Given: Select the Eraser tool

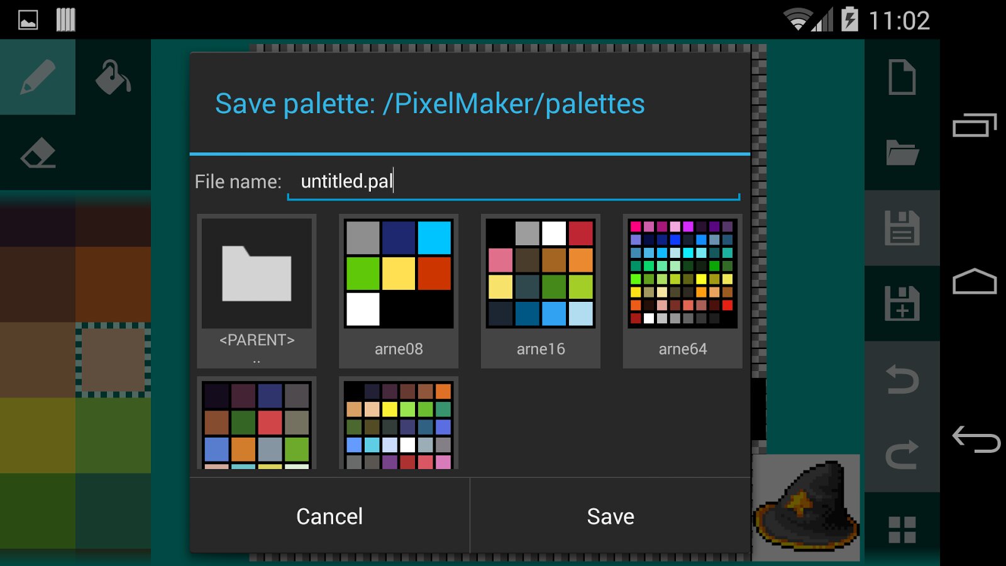Looking at the screenshot, I should (x=38, y=153).
